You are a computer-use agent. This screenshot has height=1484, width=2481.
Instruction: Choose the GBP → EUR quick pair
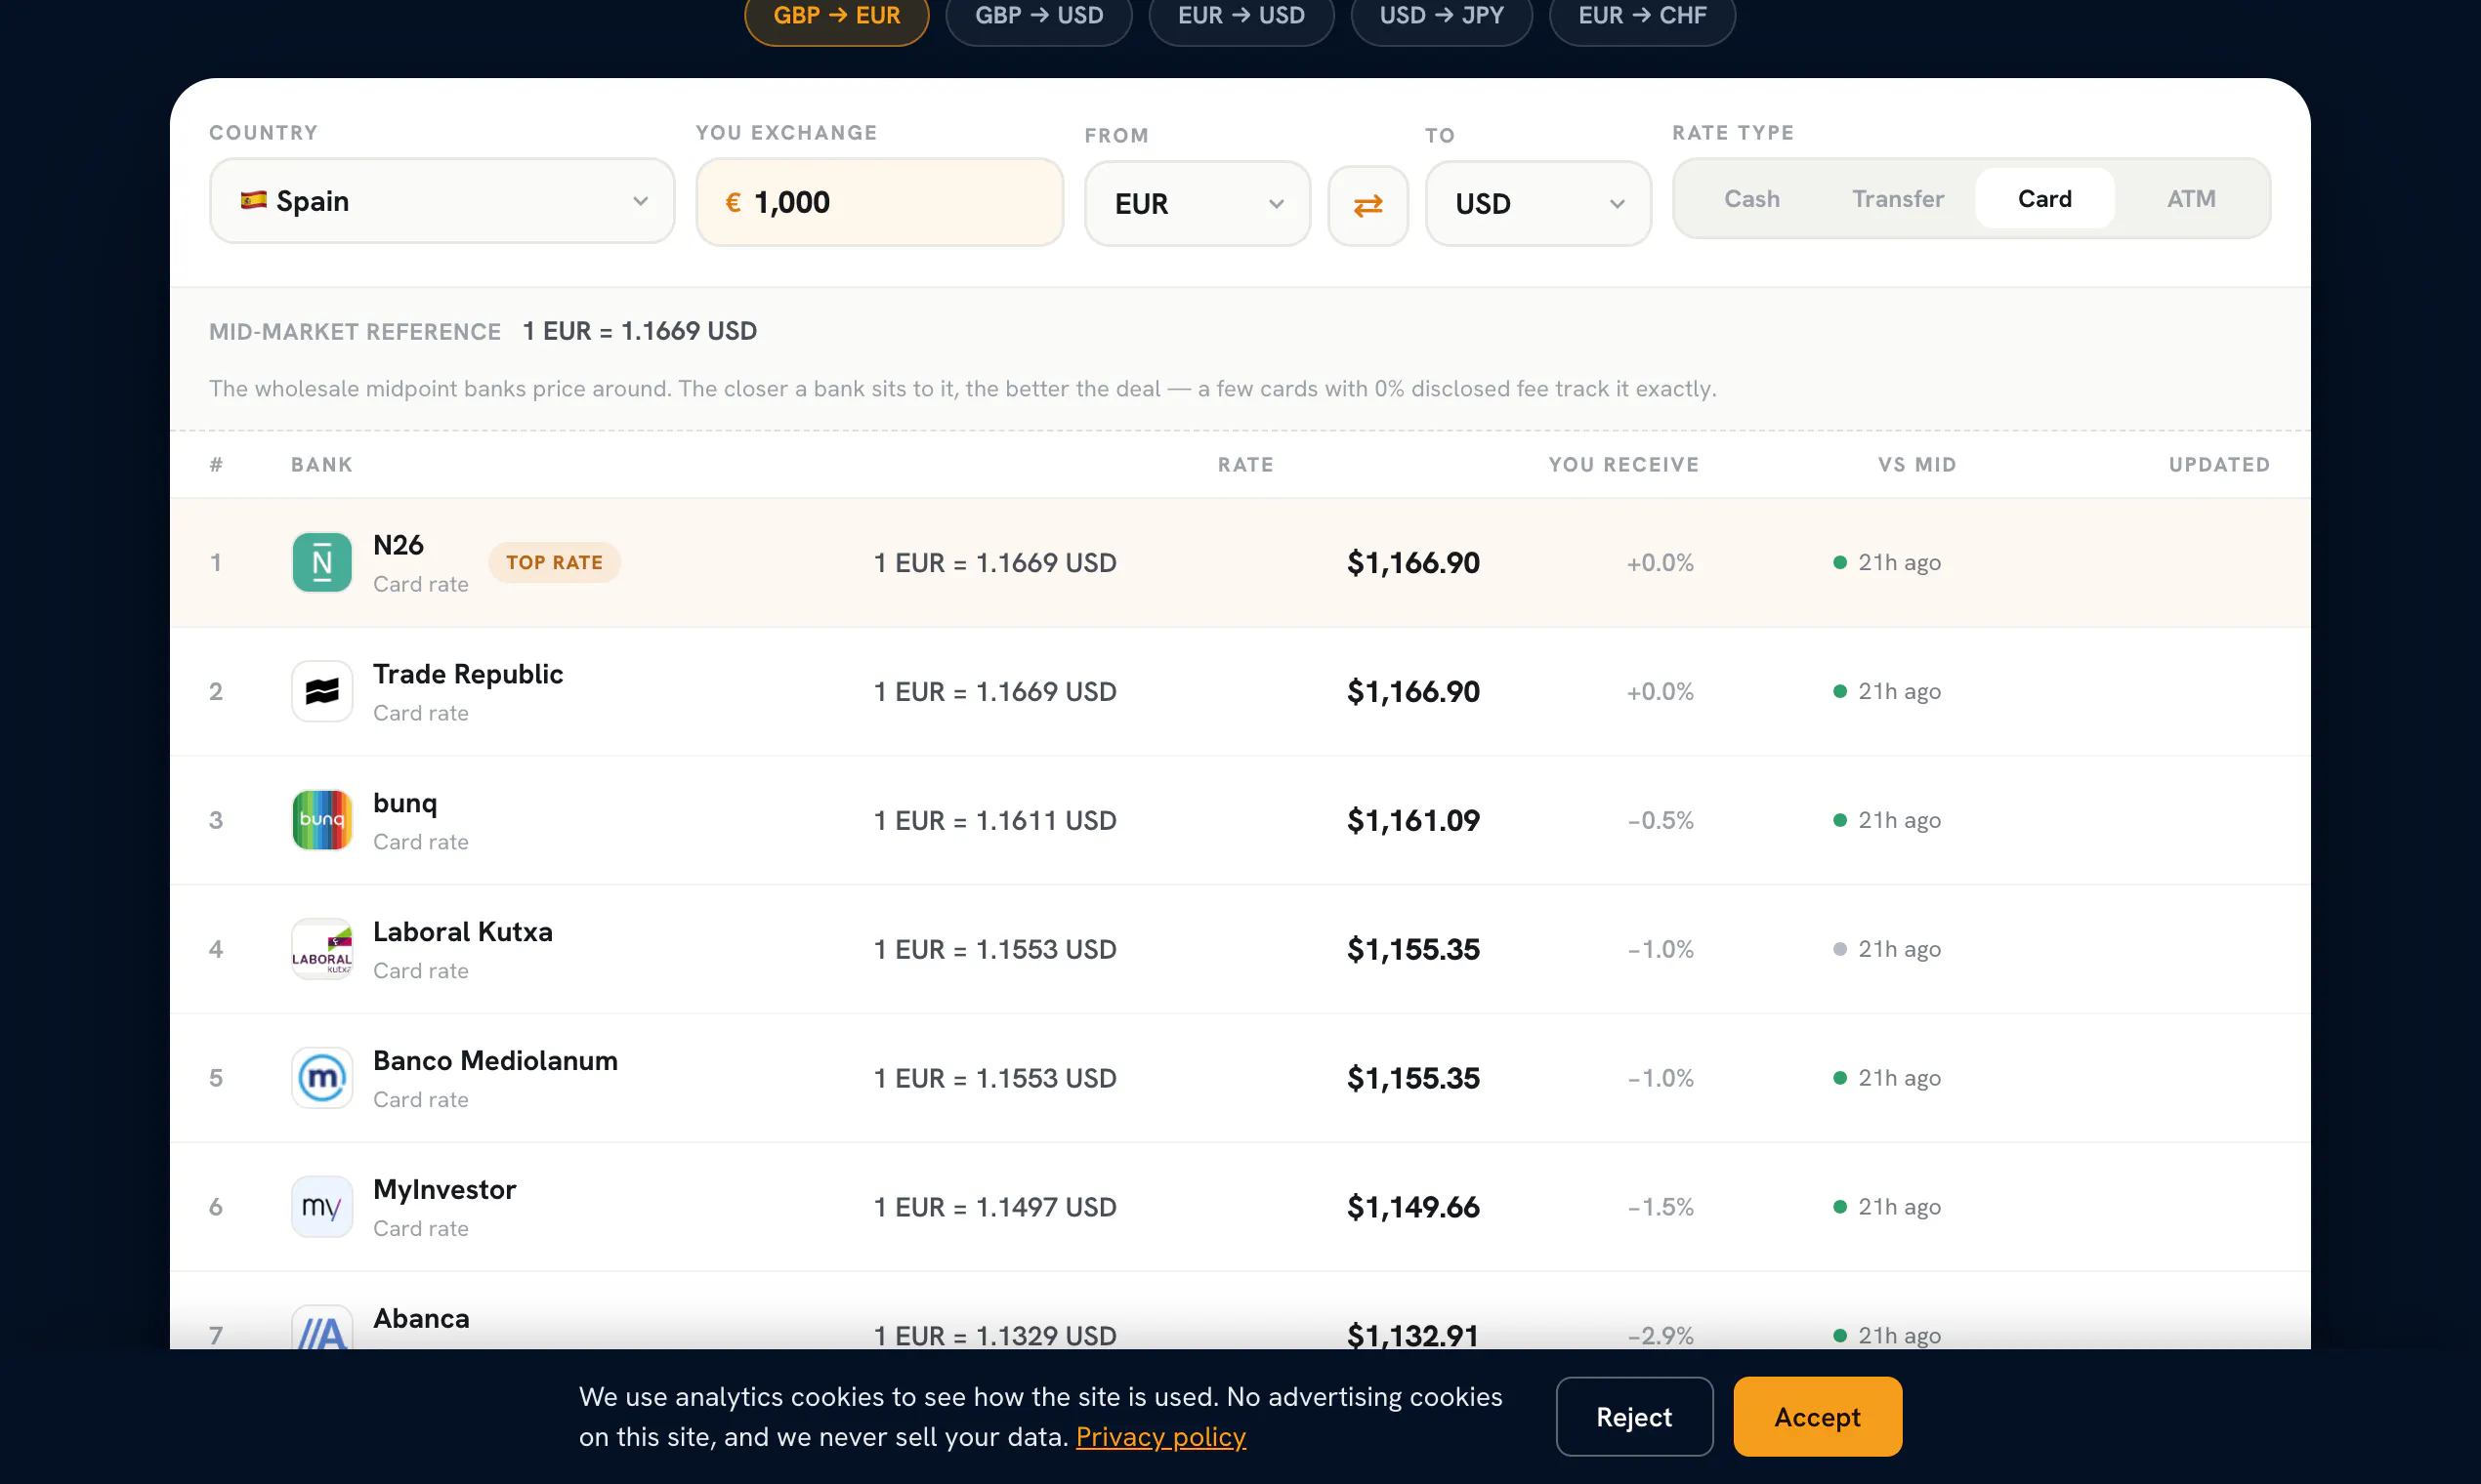click(836, 17)
